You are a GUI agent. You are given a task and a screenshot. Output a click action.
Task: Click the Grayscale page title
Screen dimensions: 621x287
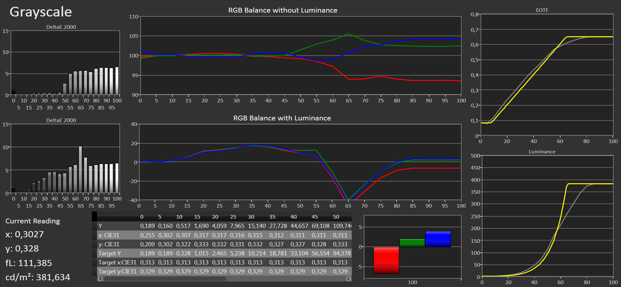click(41, 12)
